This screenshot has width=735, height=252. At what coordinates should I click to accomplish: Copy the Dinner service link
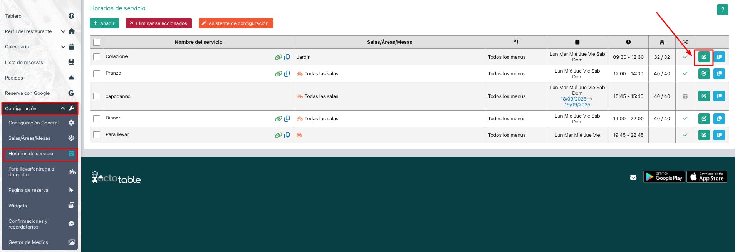[x=287, y=119]
